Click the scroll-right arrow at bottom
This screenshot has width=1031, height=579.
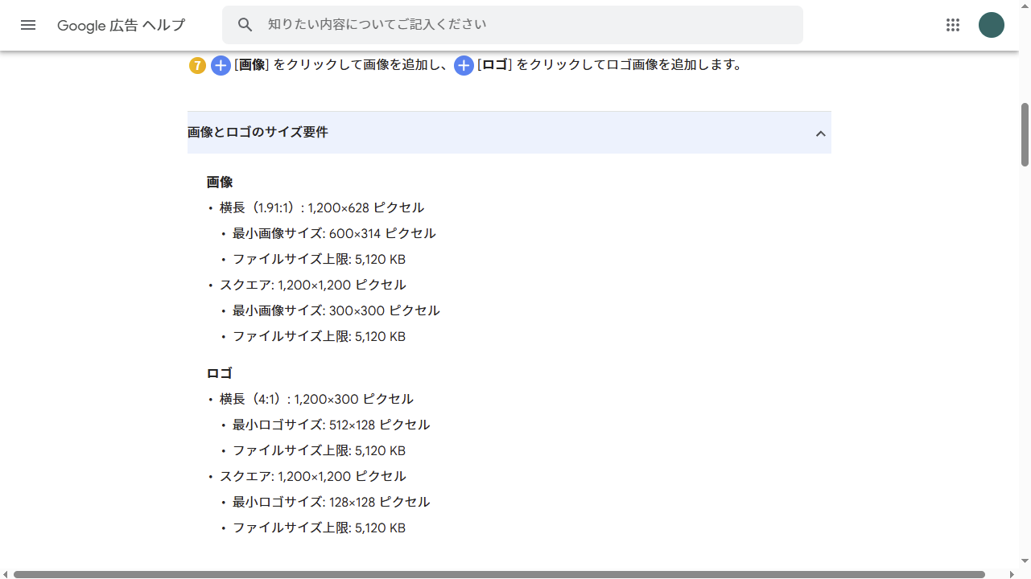pyautogui.click(x=1013, y=574)
